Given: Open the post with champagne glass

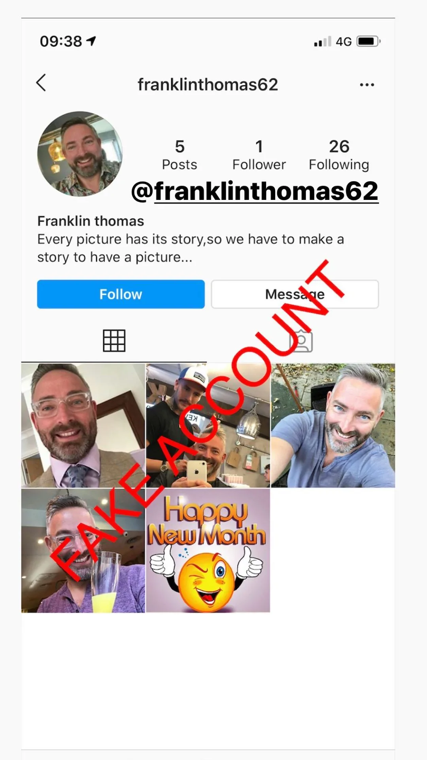Looking at the screenshot, I should coord(83,551).
